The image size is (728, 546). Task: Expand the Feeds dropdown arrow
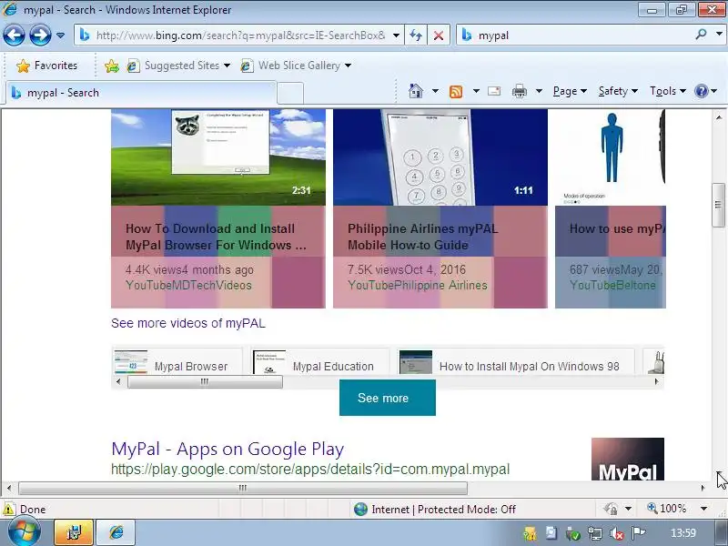[x=476, y=91]
